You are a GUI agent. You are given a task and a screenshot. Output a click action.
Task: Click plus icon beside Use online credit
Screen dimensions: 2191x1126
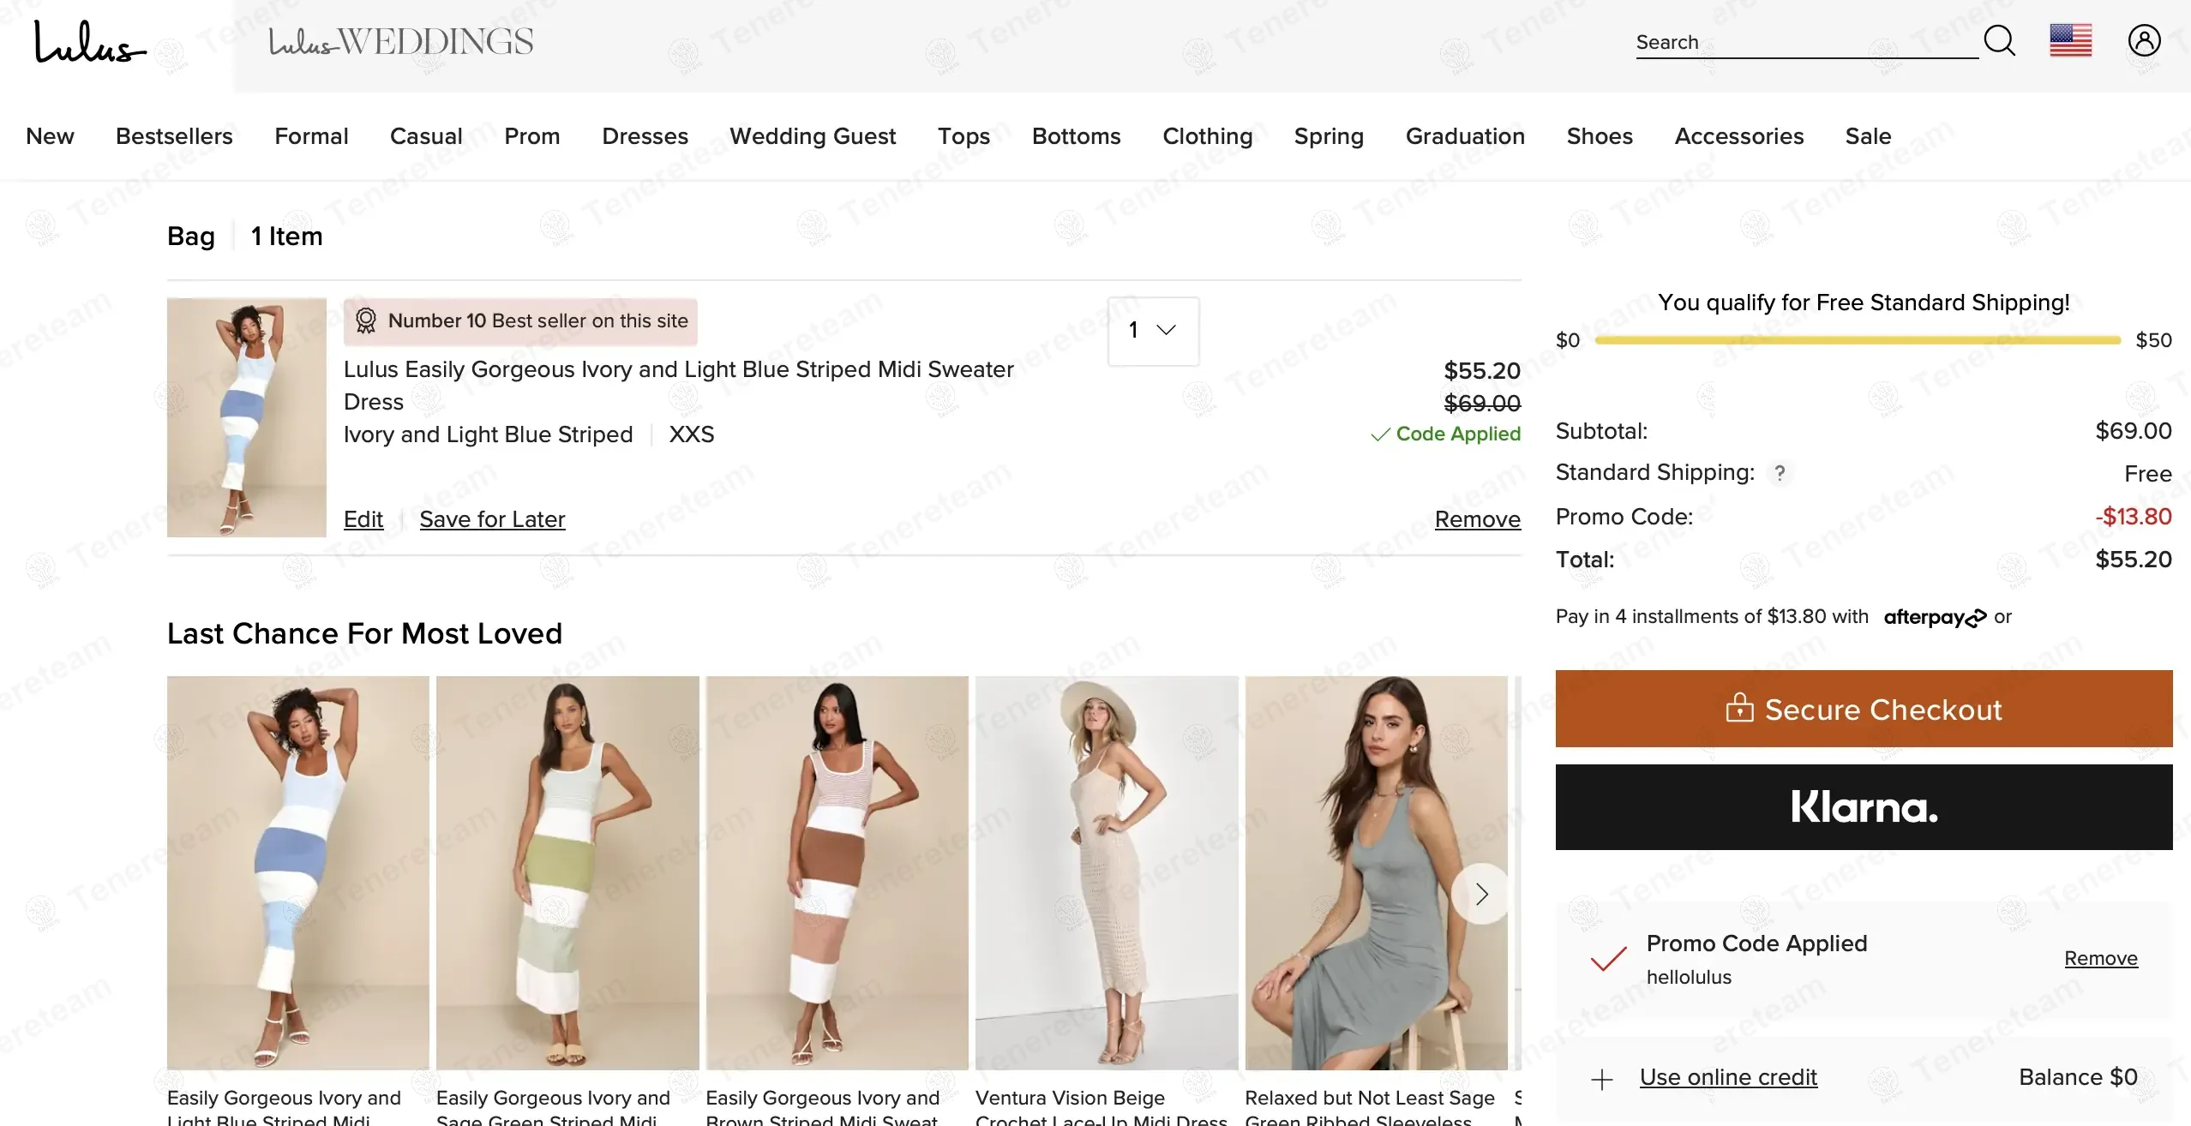pyautogui.click(x=1601, y=1079)
